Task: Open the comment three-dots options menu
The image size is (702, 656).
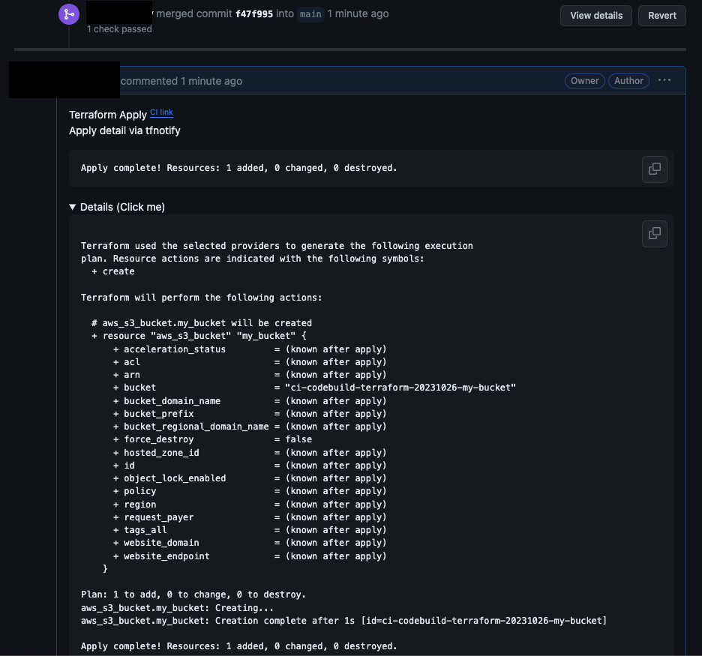Action: [664, 80]
